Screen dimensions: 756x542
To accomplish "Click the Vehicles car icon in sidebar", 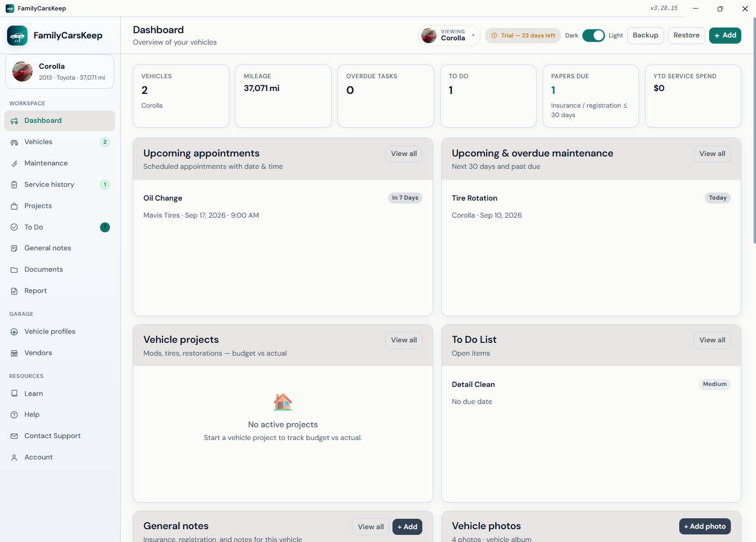I will [14, 142].
